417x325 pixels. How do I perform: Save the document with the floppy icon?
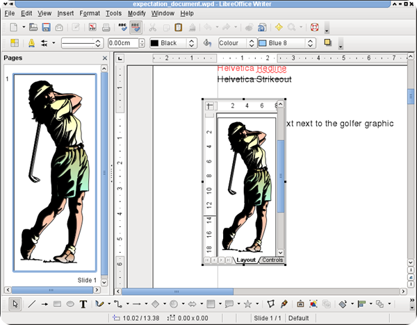point(47,27)
